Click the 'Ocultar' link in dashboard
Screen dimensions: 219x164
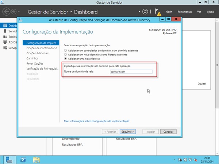[x=202, y=84]
